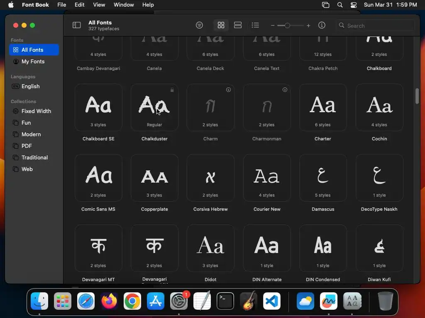Viewport: 425px width, 318px height.
Task: Click the plus to increase preview size
Action: point(308,25)
